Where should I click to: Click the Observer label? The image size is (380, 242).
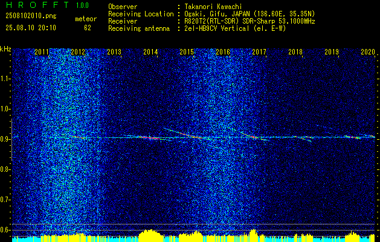coord(123,7)
